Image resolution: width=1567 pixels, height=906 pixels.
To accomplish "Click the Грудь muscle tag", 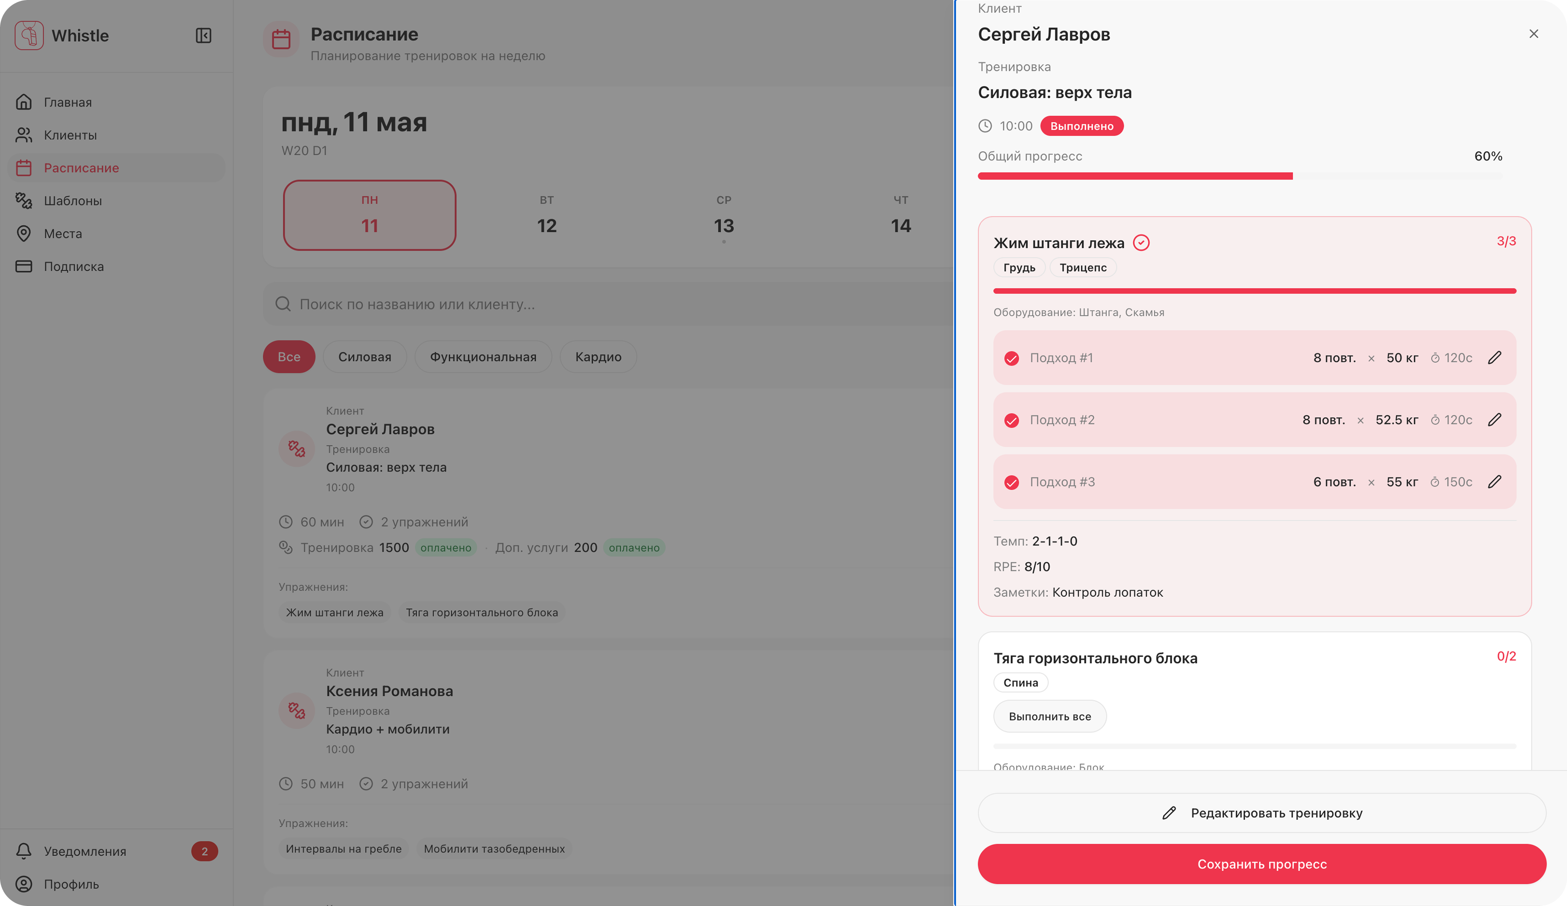I will (1019, 268).
